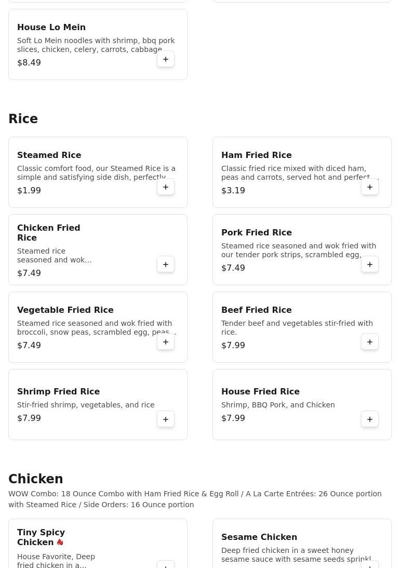
Task: Click the spicy flame icon
Action: click(60, 542)
